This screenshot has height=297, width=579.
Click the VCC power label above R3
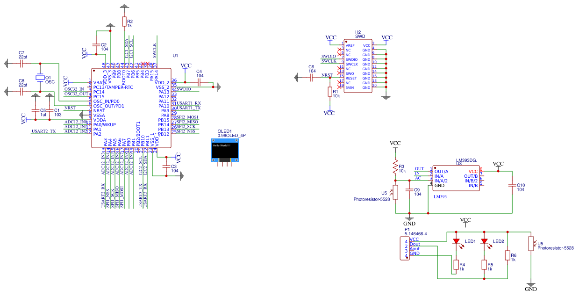[x=395, y=143]
